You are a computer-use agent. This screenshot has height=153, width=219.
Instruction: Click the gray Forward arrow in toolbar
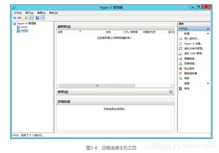(19, 18)
